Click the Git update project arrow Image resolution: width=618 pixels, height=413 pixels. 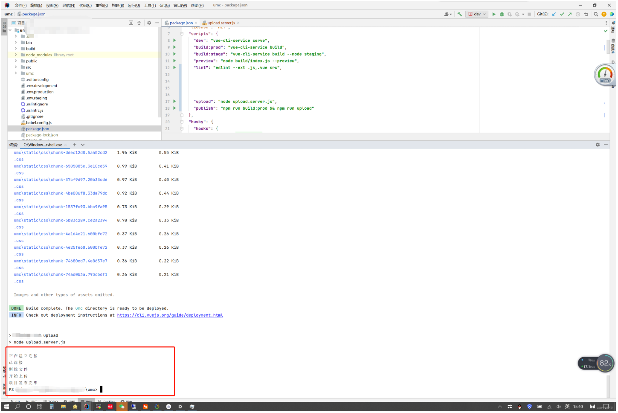(554, 14)
